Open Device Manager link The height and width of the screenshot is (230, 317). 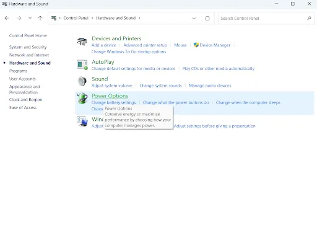215,45
